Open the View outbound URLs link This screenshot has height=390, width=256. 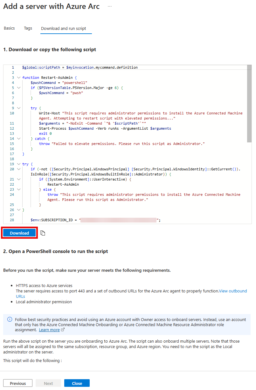click(233, 291)
